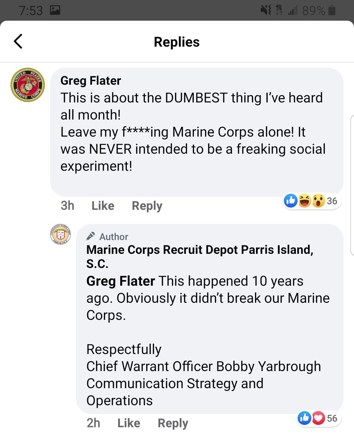Tap the wow emoji reaction icon
Screen dimensions: 354x441
[318, 201]
